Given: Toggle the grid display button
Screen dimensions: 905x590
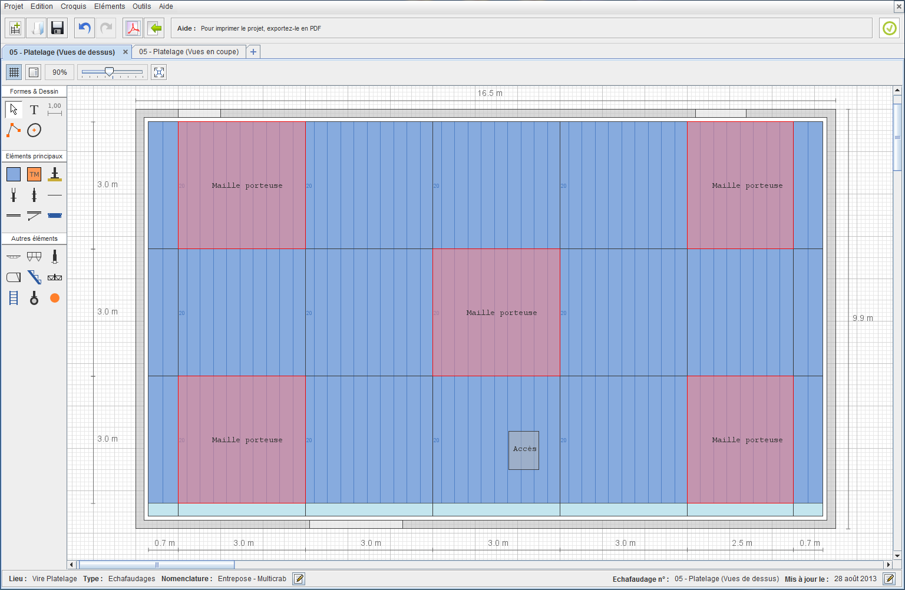Looking at the screenshot, I should tap(14, 72).
